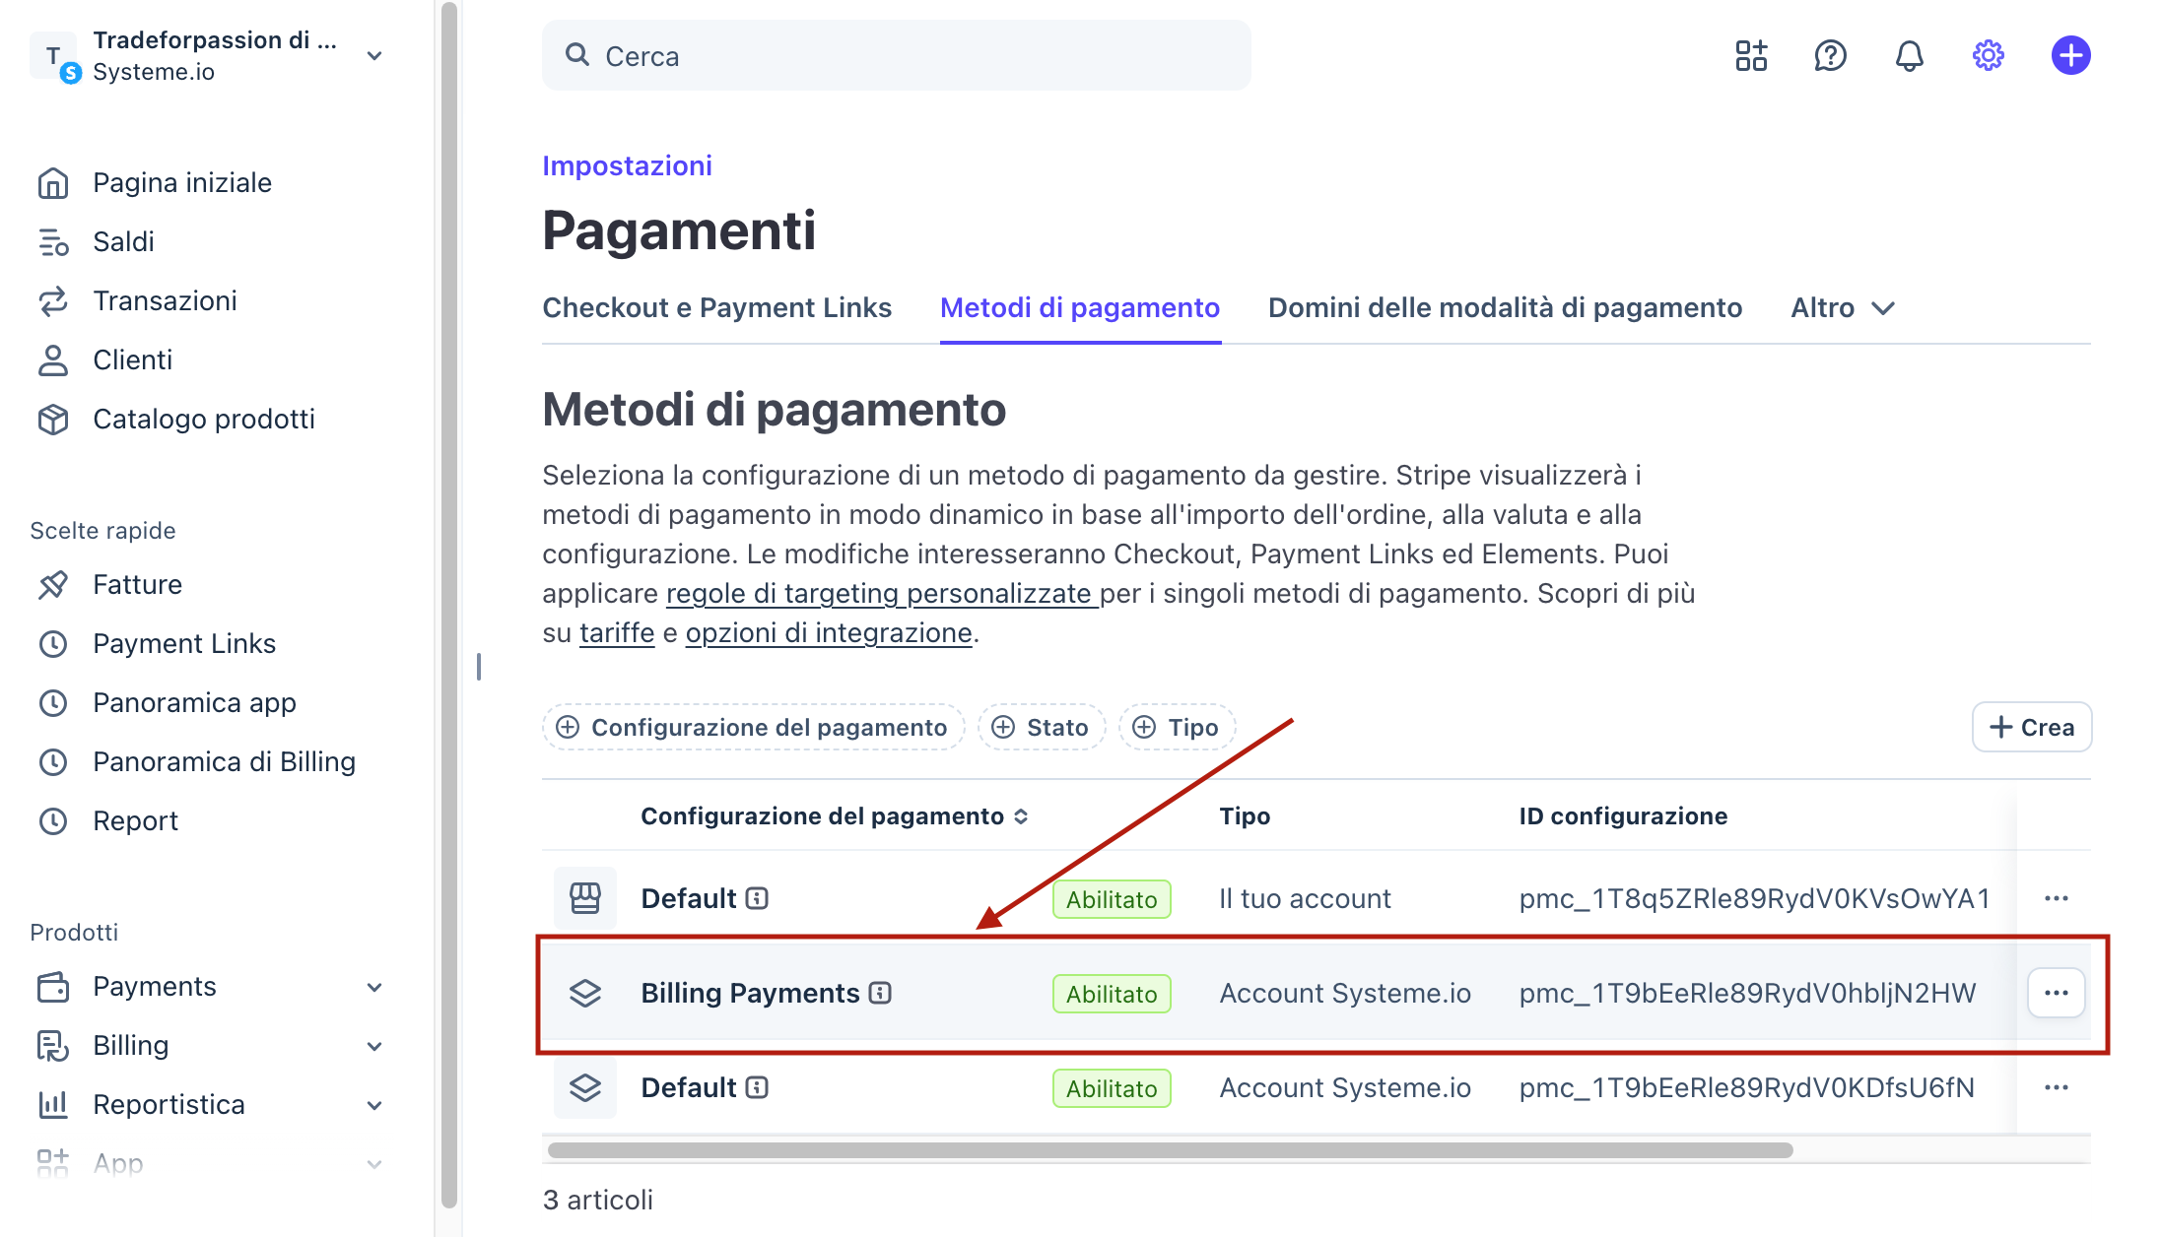Click the clock icon beside Report
This screenshot has height=1237, width=2162.
[x=53, y=821]
